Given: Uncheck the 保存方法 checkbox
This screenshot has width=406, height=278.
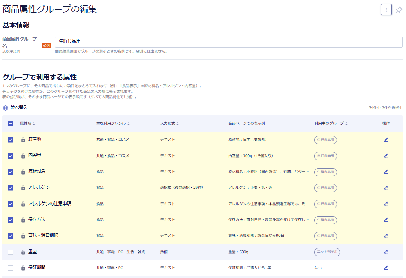Looking at the screenshot, I should (10, 220).
